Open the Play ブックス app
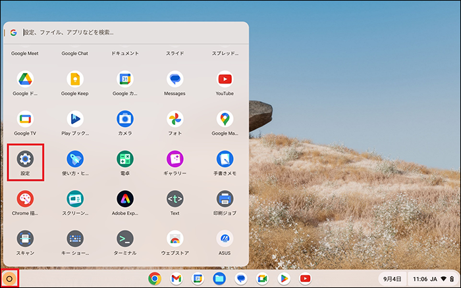Image resolution: width=461 pixels, height=288 pixels. [74, 119]
